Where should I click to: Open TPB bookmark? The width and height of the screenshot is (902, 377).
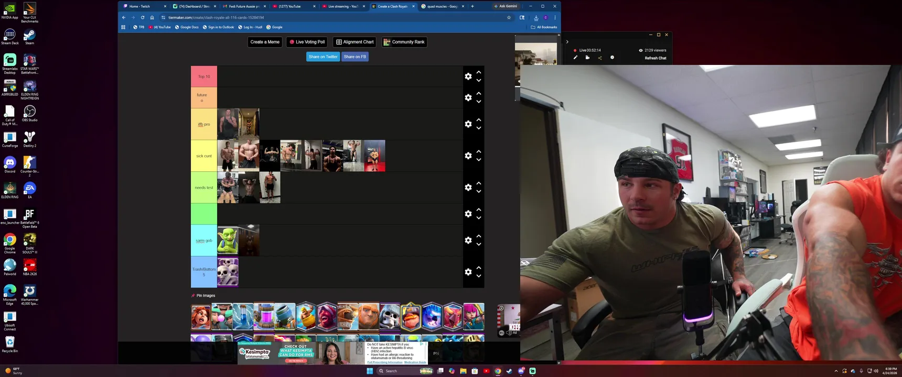tap(139, 27)
